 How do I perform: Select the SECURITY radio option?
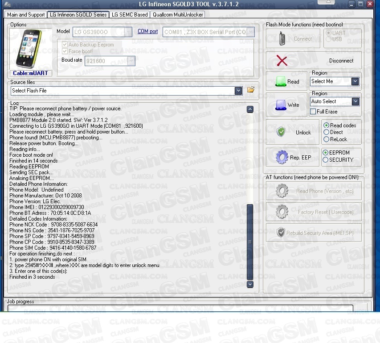click(326, 159)
